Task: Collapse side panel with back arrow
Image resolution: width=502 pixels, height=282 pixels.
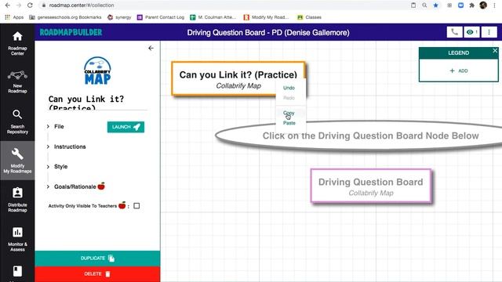Action: pos(151,49)
